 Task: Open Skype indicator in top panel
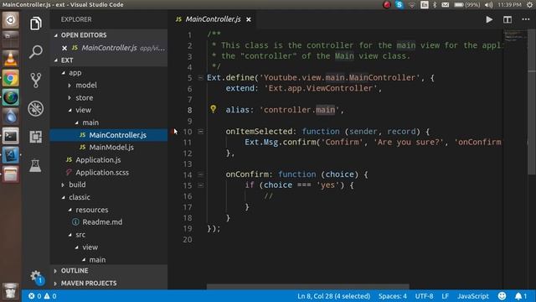(399, 5)
